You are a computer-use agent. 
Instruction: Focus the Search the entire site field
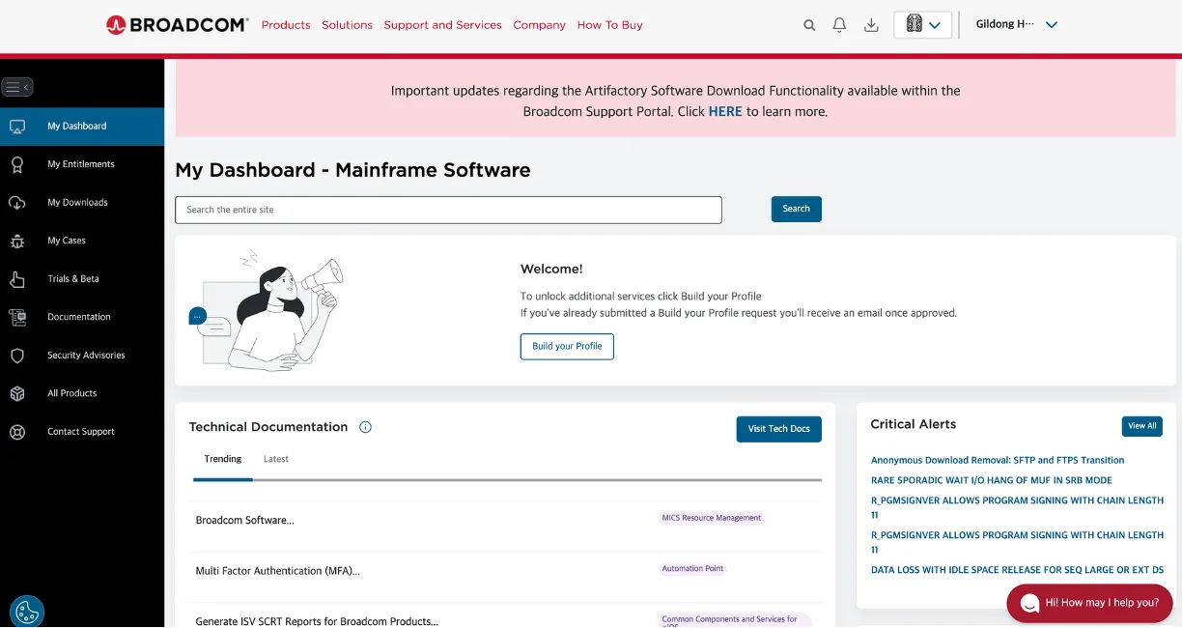pos(448,210)
